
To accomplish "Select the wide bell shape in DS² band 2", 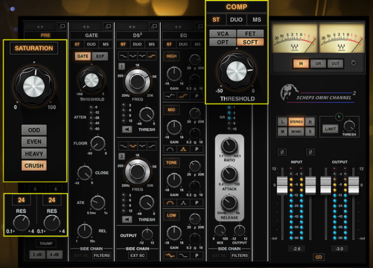I will pos(133,146).
